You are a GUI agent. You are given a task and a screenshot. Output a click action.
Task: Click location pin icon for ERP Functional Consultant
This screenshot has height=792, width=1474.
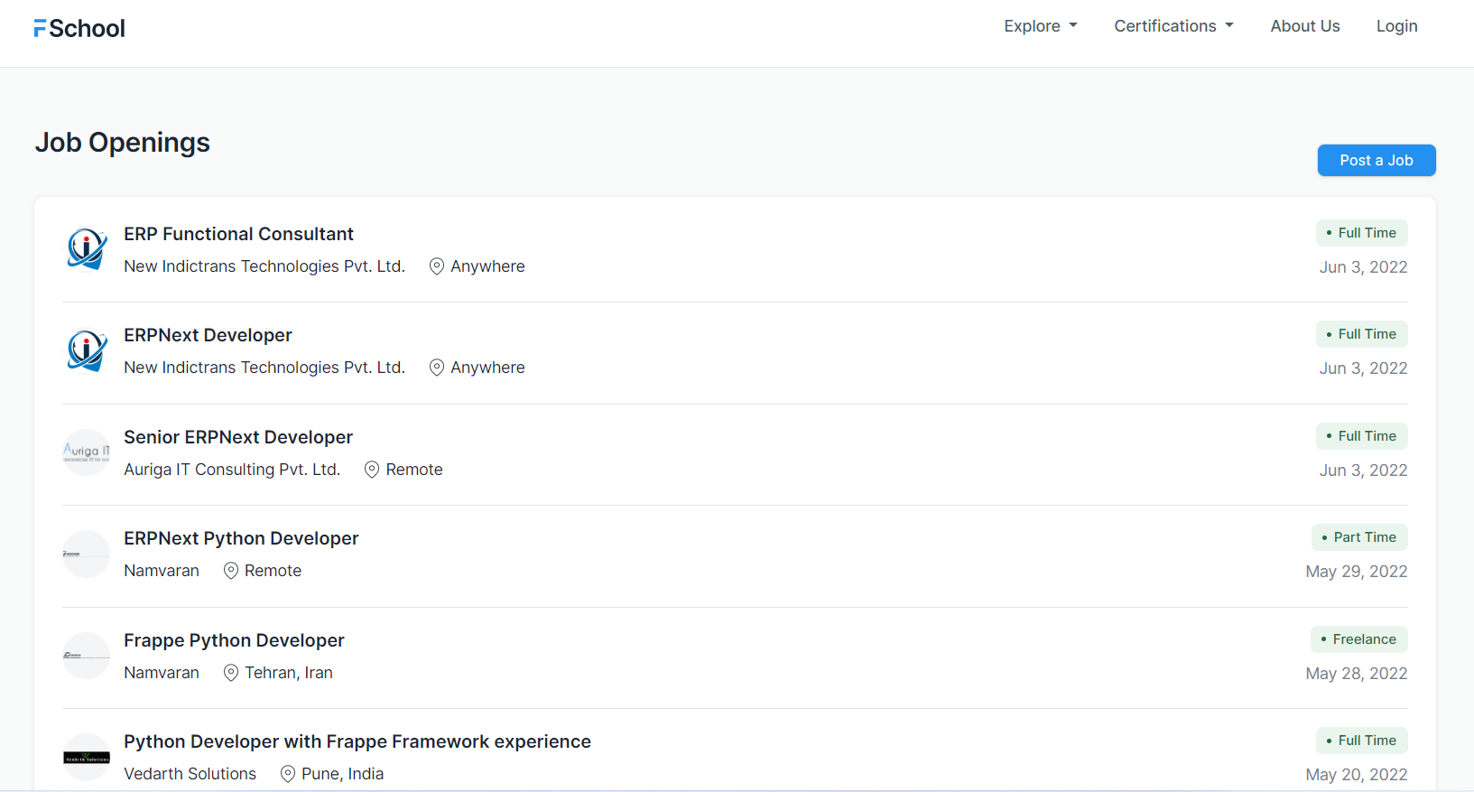click(437, 266)
